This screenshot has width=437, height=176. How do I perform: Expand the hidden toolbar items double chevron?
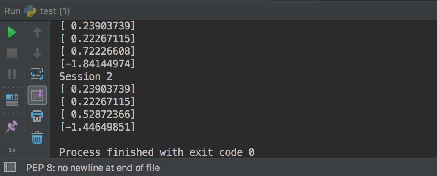coord(12,150)
